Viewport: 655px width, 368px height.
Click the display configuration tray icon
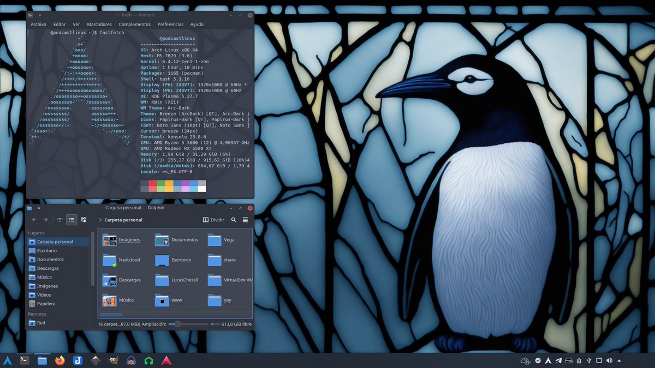point(599,360)
